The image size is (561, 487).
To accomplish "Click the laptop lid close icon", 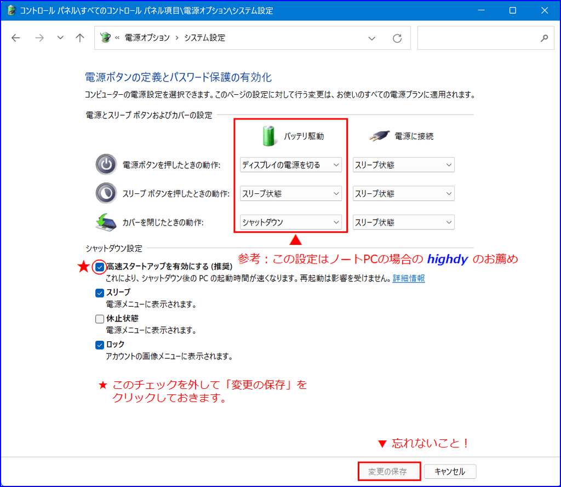I will tap(106, 222).
